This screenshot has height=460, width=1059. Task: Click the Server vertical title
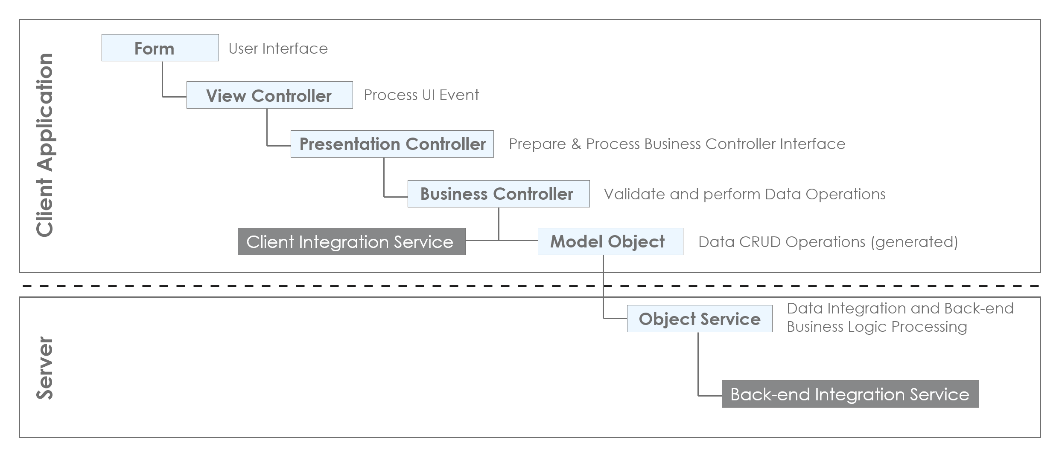coord(45,368)
